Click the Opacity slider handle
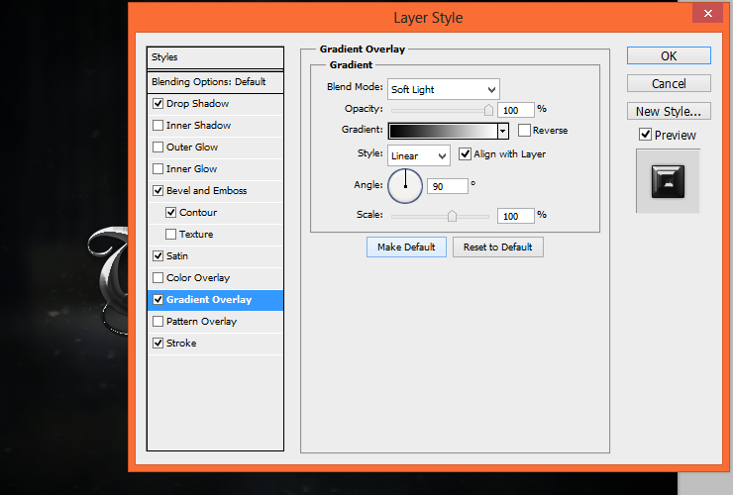The width and height of the screenshot is (733, 495). coord(488,110)
